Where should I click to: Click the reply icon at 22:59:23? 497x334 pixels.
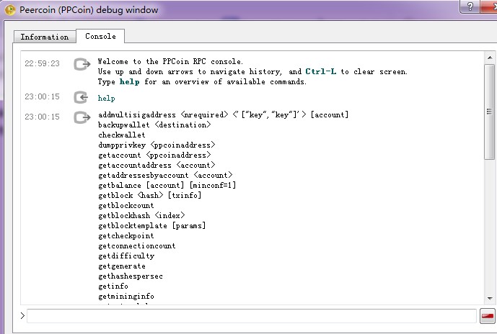(x=82, y=64)
